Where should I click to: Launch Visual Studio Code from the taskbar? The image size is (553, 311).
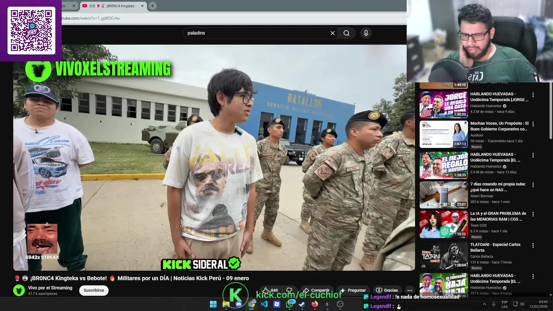click(x=264, y=304)
